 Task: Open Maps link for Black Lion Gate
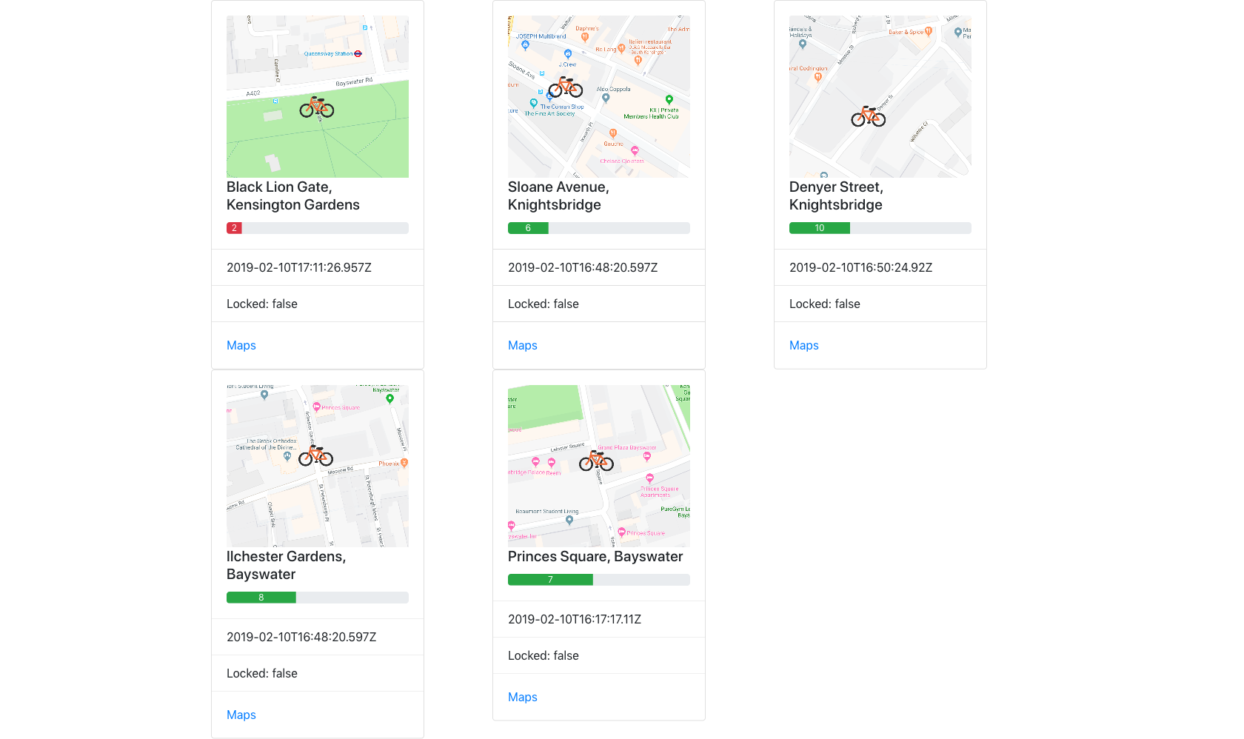[241, 345]
